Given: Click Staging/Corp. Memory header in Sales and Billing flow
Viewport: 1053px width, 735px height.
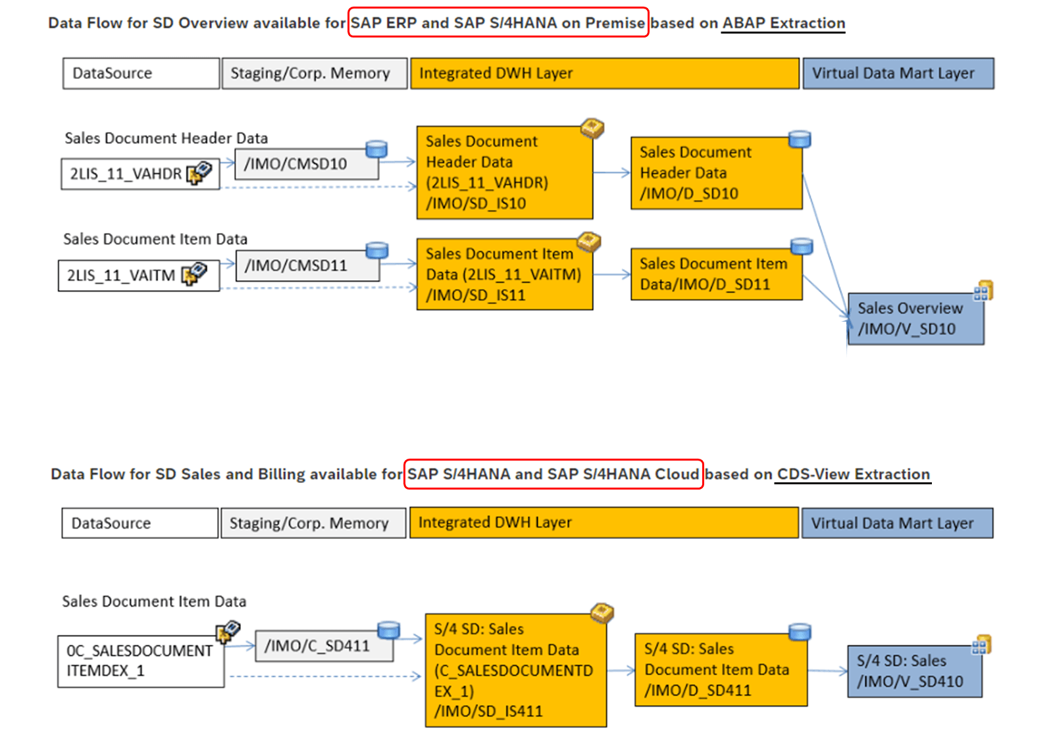Looking at the screenshot, I should click(314, 523).
